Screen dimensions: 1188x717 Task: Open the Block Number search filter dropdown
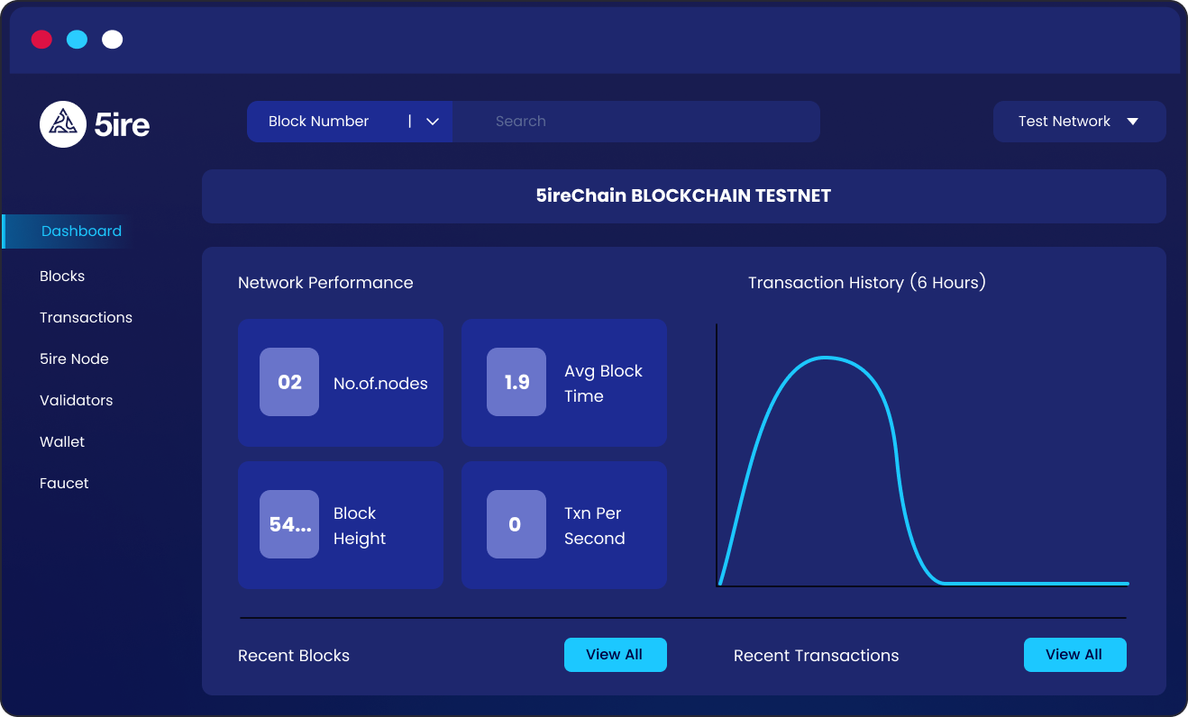350,122
